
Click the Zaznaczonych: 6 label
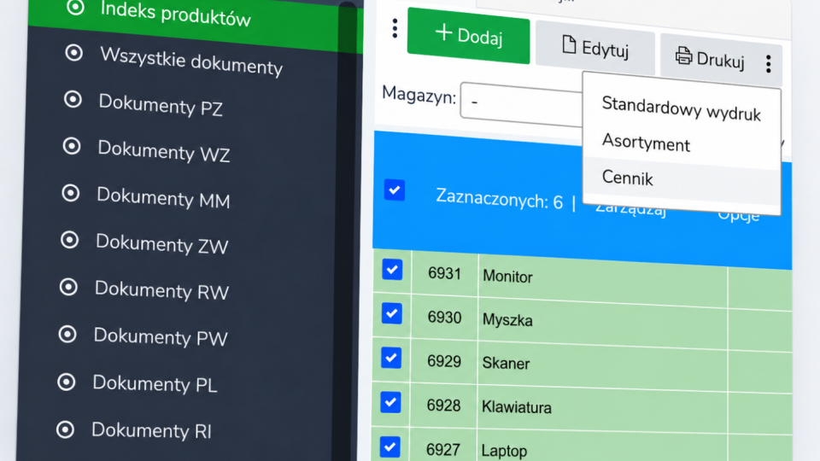(499, 200)
